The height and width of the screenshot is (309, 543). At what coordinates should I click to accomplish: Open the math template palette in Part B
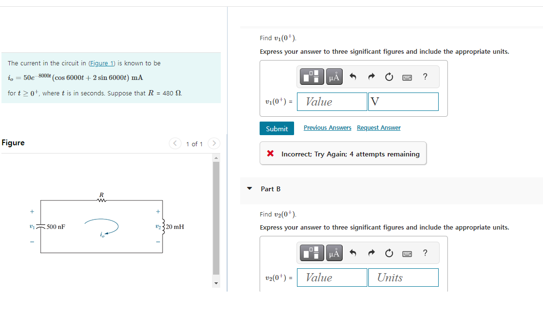(312, 252)
